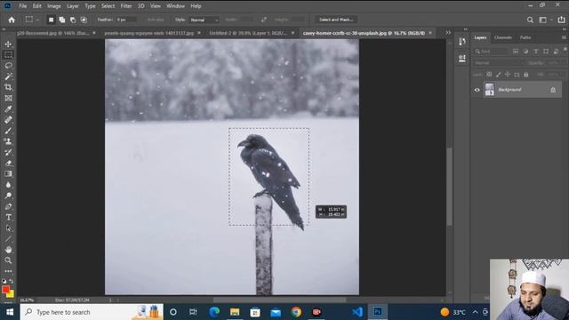
Task: Choose Intersect with Selection mode
Action: pos(84,20)
